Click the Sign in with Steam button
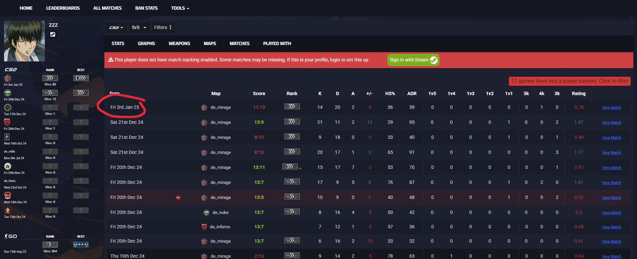Image resolution: width=637 pixels, height=259 pixels. coord(413,60)
